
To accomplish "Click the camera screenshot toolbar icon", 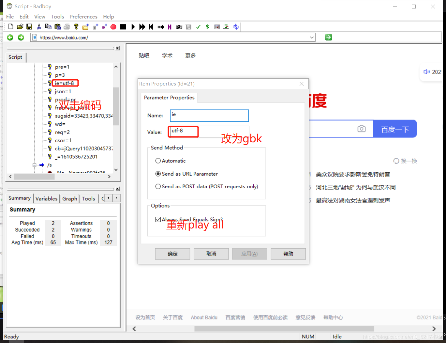I will coord(179,27).
